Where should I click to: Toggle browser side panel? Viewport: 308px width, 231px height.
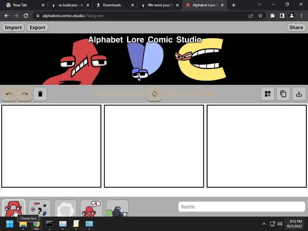click(282, 16)
